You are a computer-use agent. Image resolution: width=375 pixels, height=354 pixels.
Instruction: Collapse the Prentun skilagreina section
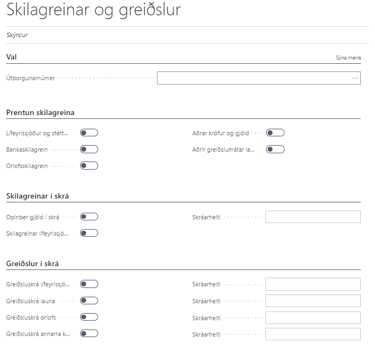point(40,113)
